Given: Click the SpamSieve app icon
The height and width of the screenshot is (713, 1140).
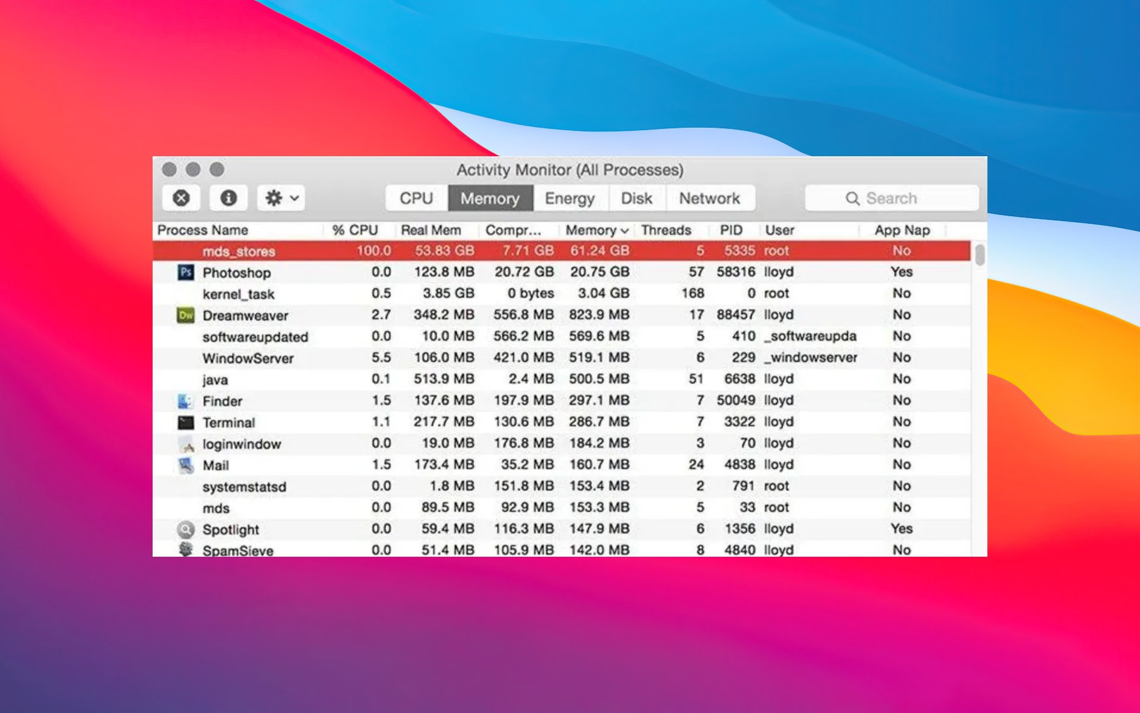Looking at the screenshot, I should (x=186, y=550).
